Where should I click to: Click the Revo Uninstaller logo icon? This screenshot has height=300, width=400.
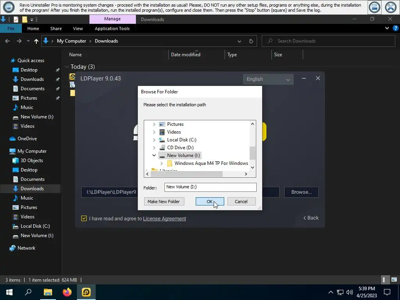[9, 7]
